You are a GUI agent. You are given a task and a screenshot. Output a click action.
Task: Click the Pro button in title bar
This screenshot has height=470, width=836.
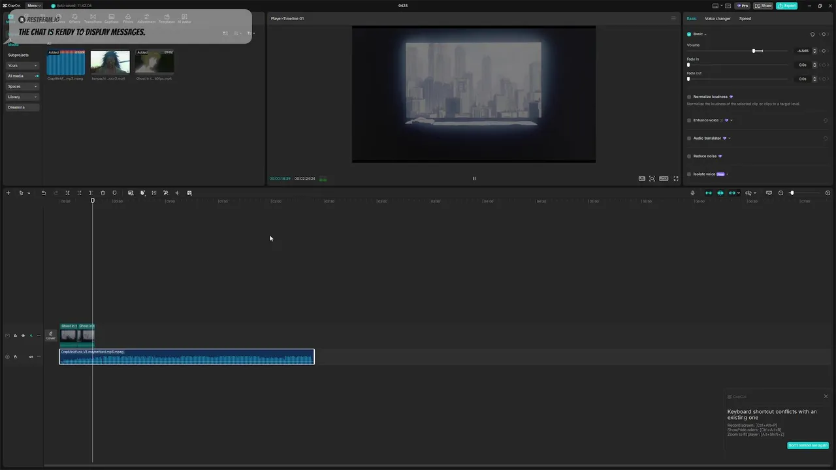(x=743, y=5)
